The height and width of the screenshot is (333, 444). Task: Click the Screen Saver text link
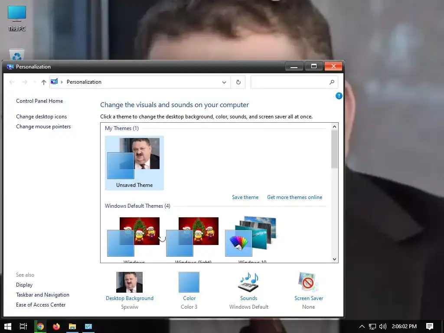[309, 298]
